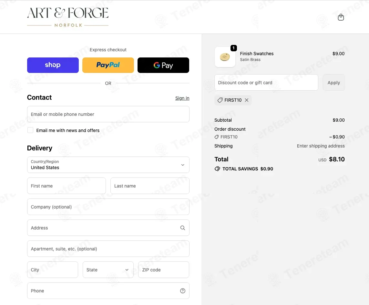Click the Email or mobile phone number field
The width and height of the screenshot is (369, 305).
point(108,114)
